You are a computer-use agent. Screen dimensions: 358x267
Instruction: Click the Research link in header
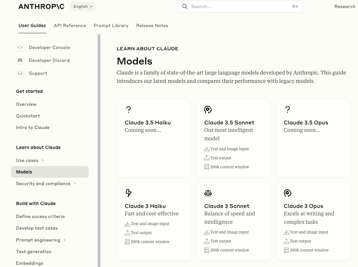[344, 6]
